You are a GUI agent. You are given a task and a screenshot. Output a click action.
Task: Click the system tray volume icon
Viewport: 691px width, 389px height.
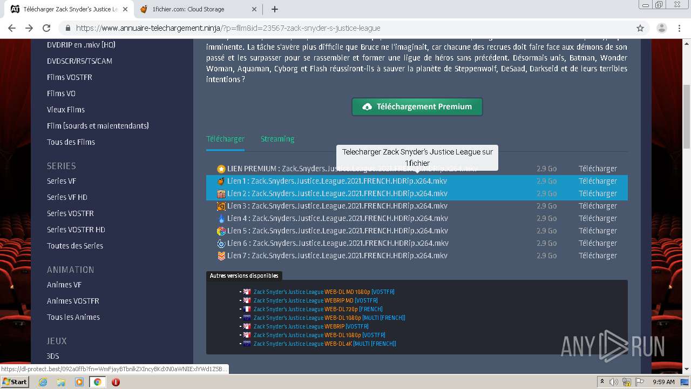[614, 382]
